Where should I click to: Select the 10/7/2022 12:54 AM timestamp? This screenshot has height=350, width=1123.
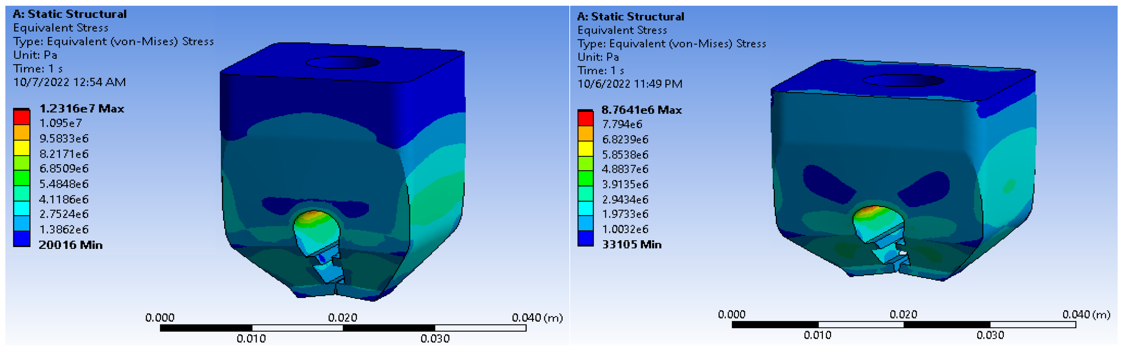(x=69, y=82)
